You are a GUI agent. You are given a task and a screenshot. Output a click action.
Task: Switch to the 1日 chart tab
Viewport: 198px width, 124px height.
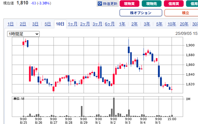(11, 24)
